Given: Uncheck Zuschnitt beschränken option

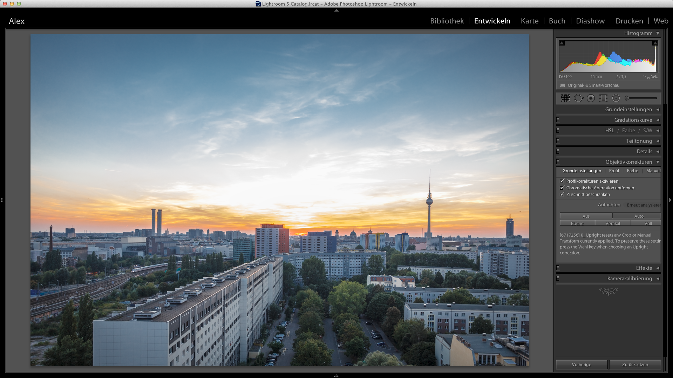Looking at the screenshot, I should (562, 194).
